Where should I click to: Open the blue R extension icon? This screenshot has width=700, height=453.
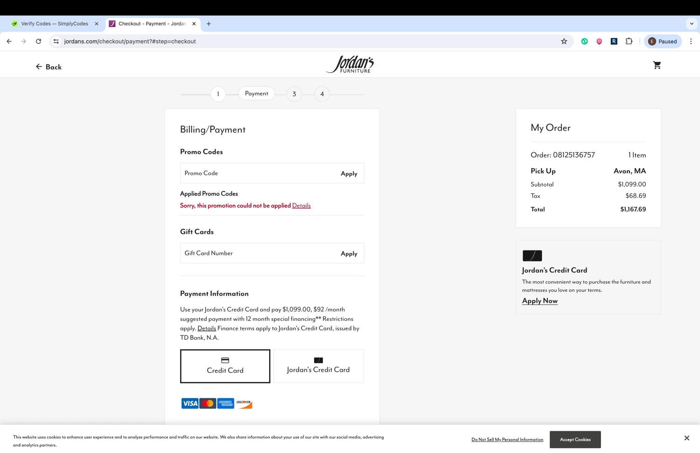pos(614,41)
